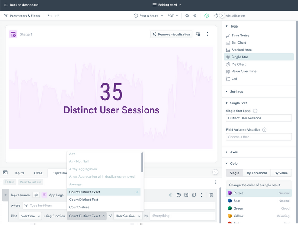Open the Past 4 hours time range dropdown
298x225 pixels.
pos(149,16)
